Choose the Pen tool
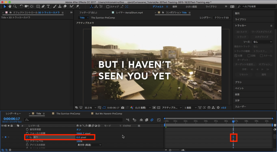This screenshot has width=277, height=152. tap(43, 6)
